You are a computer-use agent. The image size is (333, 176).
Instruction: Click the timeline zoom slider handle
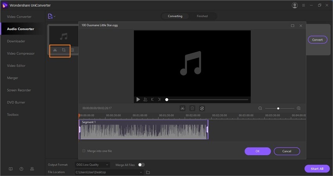coord(278,108)
